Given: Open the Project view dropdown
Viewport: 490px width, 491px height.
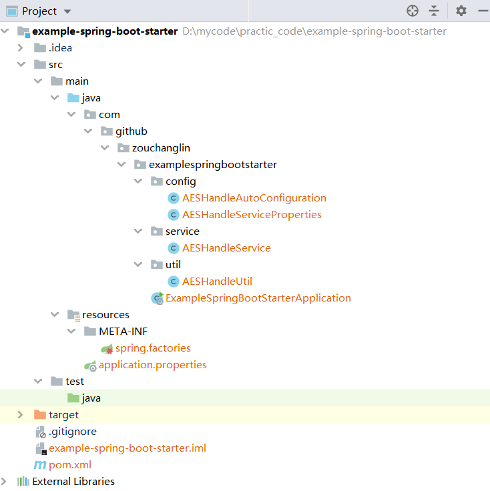Looking at the screenshot, I should [67, 11].
